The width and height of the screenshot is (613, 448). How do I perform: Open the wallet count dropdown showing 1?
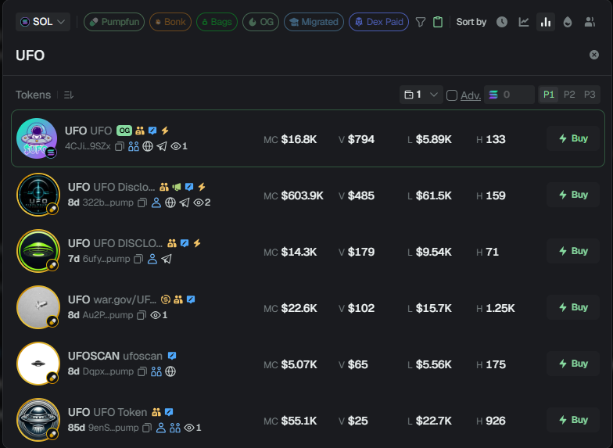tap(421, 95)
